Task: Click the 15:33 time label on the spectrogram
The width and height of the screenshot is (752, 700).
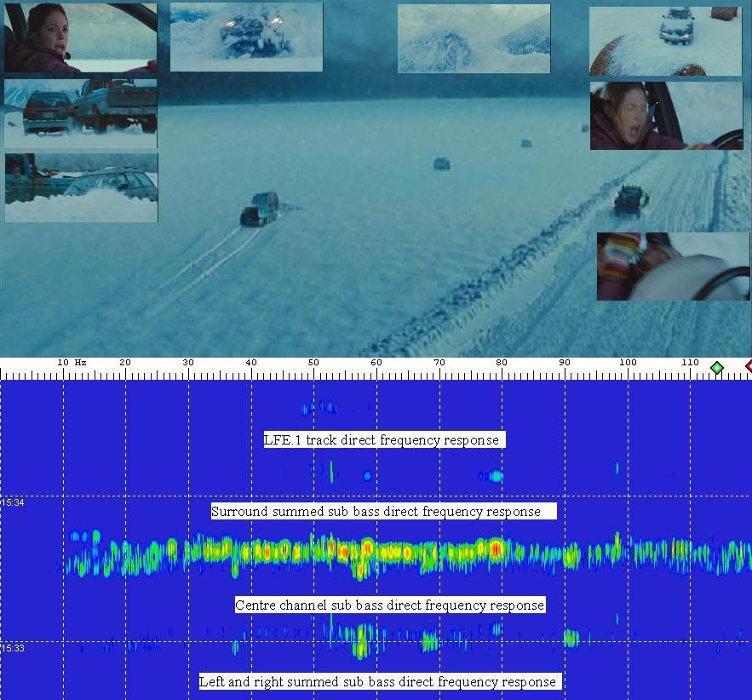Action: [12, 649]
